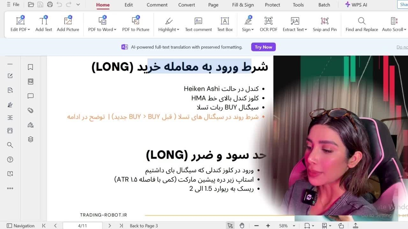The height and width of the screenshot is (229, 408).
Task: Click the Try Now button
Action: click(263, 47)
